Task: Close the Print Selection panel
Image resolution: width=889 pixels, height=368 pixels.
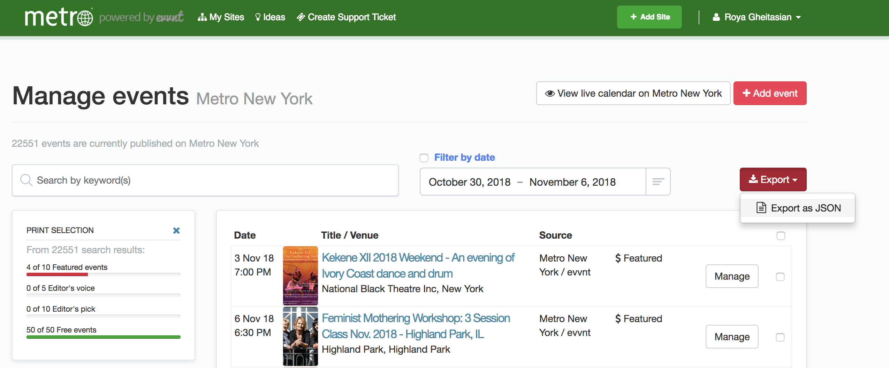Action: [x=176, y=231]
